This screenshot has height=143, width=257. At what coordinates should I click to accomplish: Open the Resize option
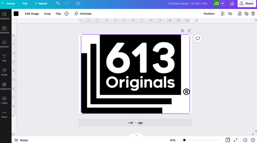(x=41, y=3)
